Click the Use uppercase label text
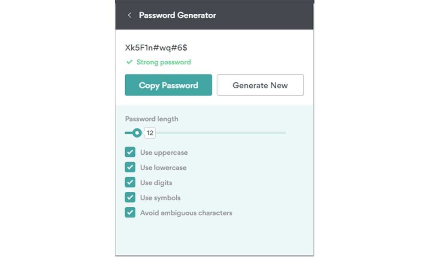 [x=164, y=152]
